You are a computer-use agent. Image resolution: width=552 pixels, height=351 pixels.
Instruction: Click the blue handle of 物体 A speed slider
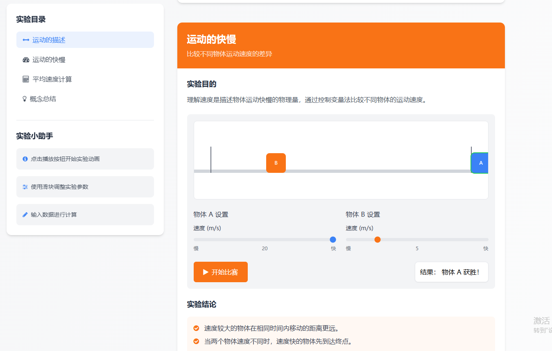[333, 240]
